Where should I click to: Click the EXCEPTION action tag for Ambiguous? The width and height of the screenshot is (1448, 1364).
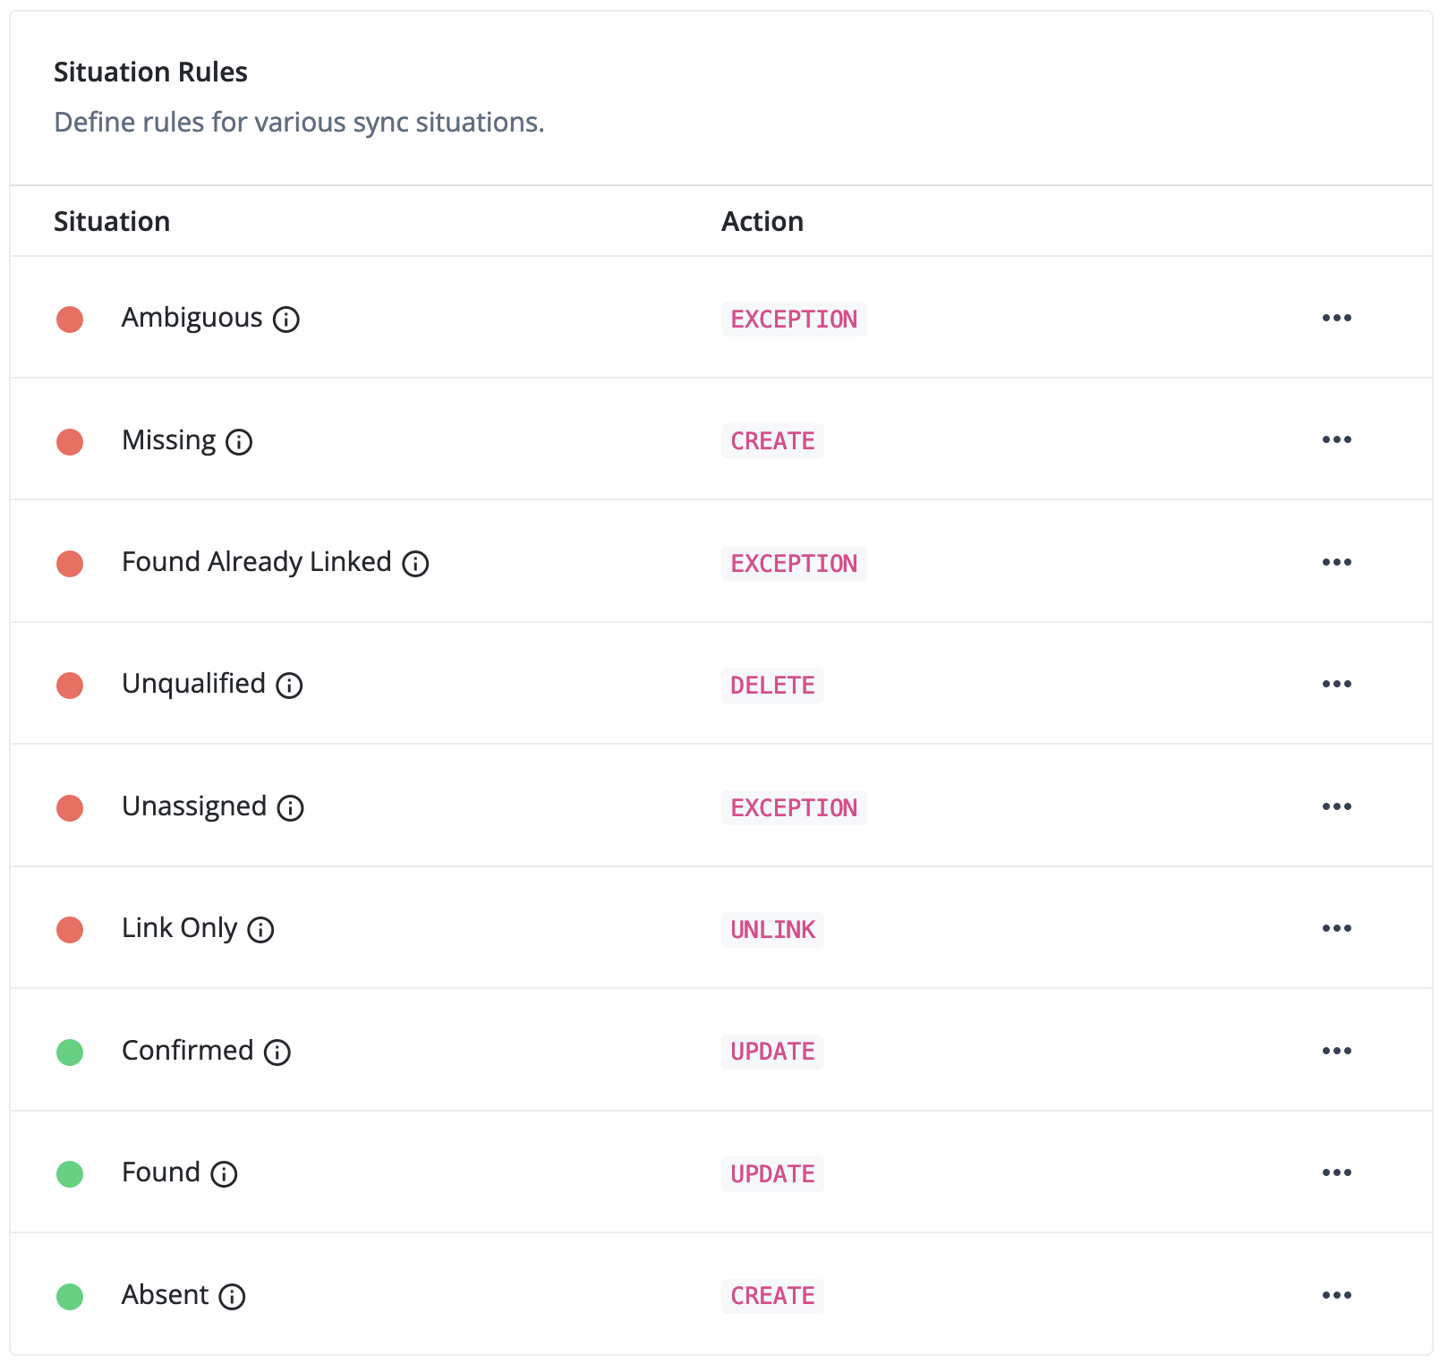tap(794, 320)
